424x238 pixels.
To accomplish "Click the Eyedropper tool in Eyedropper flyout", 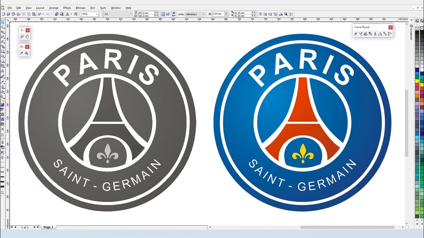I will coord(22,53).
